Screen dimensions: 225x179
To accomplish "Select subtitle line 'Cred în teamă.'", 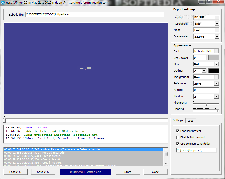I will click(84, 159).
